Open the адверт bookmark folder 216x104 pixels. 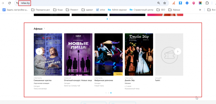[x=87, y=10]
